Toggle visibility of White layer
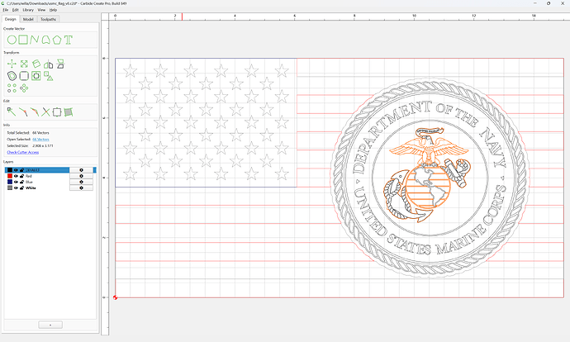The width and height of the screenshot is (570, 342). click(16, 188)
